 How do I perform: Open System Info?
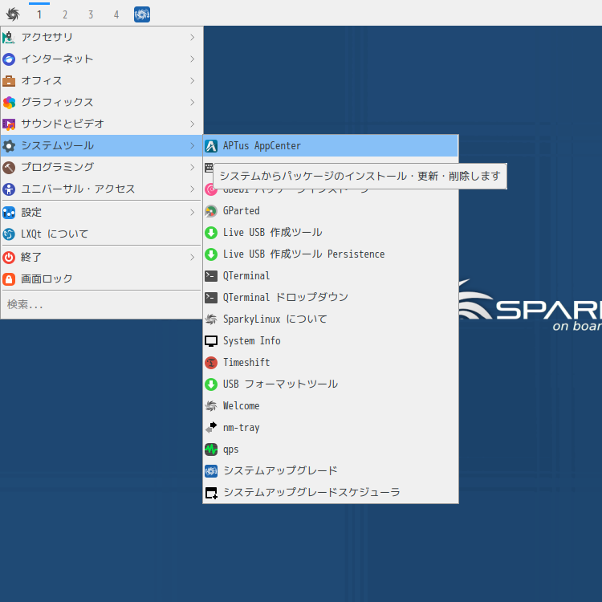click(x=330, y=340)
